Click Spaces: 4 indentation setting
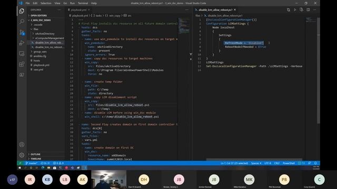337x189 pixels. point(256,163)
